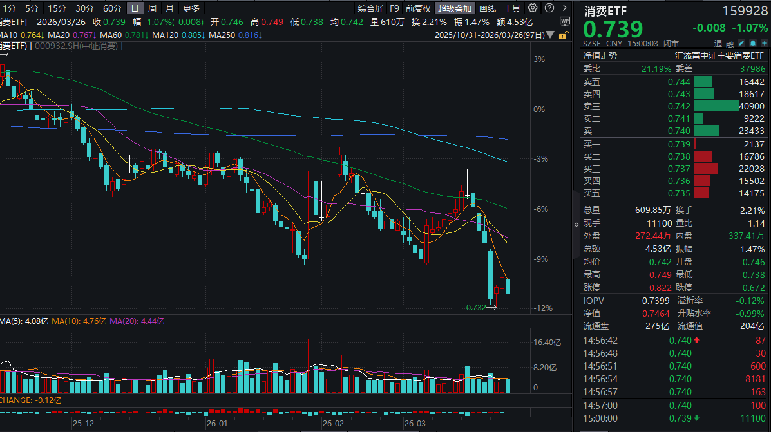Viewport: 771px width, 432px height.
Task: Collapse right quote panel with arrow
Action: point(576,224)
